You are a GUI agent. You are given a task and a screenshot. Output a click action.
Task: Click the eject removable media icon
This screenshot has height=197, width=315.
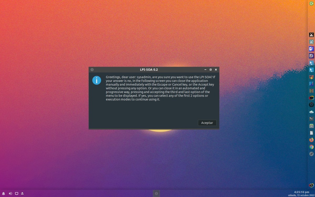pos(22,194)
